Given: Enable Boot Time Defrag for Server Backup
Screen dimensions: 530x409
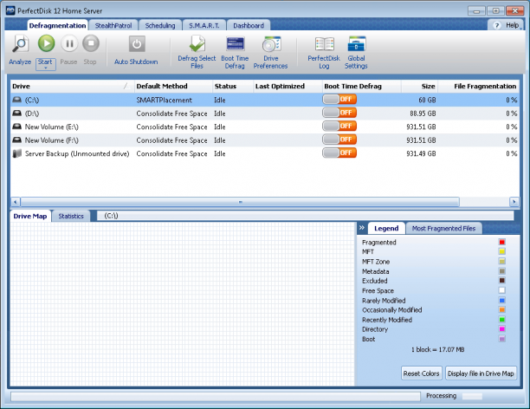Looking at the screenshot, I should tap(339, 153).
